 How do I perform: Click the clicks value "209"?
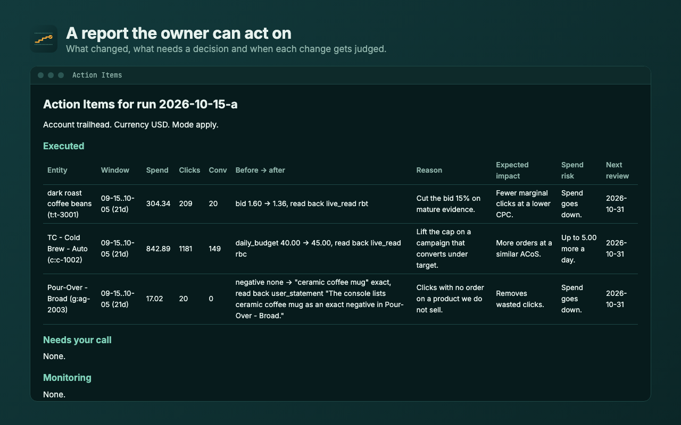[186, 204]
